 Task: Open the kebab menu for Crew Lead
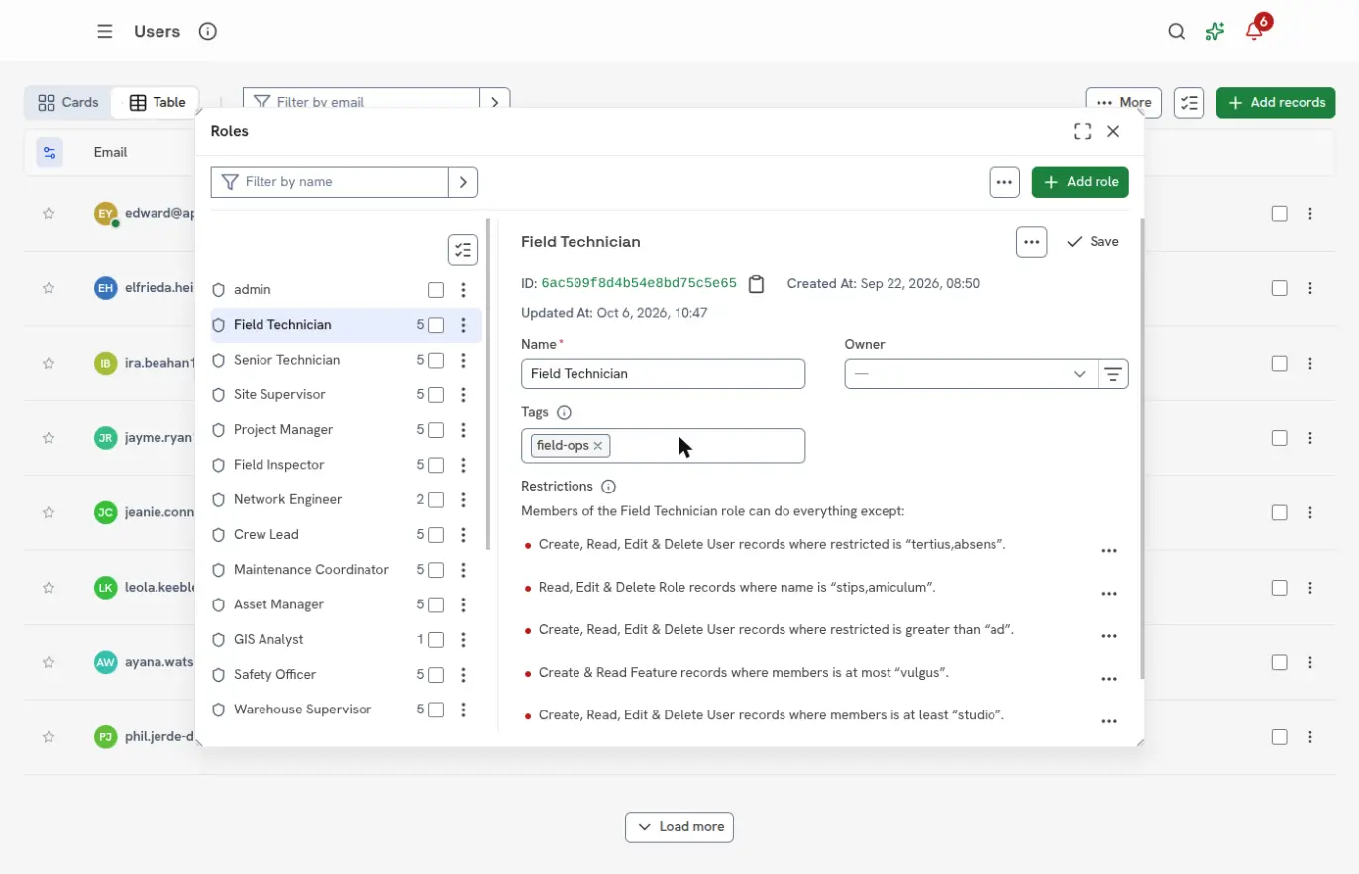pyautogui.click(x=463, y=535)
